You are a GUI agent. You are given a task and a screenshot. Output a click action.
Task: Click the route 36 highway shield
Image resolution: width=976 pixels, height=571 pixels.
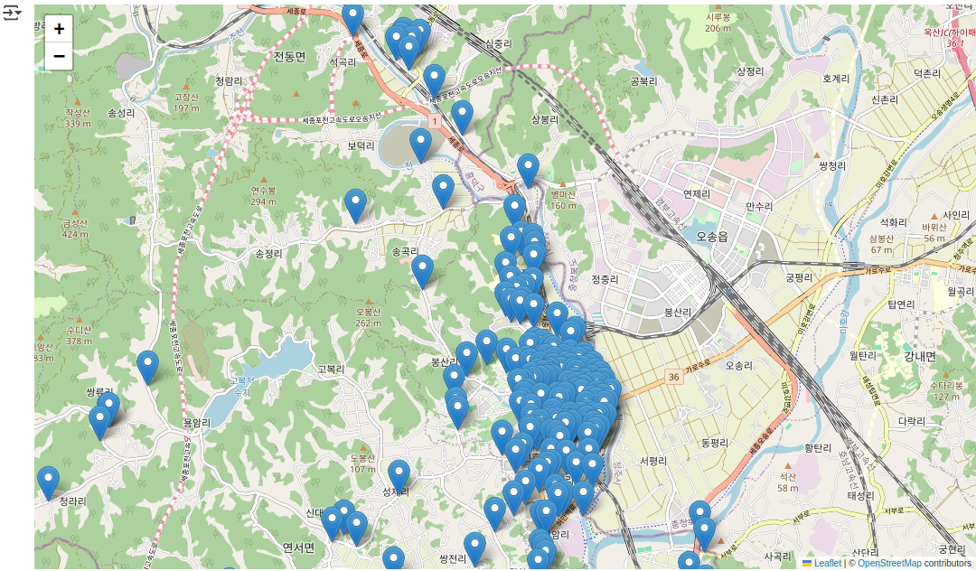point(673,376)
